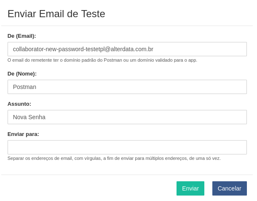Click the "De (Nome):" label
Screen dimensions: 257x201
coord(22,74)
